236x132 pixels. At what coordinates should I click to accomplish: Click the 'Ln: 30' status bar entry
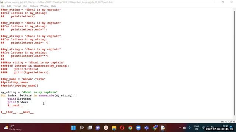tap(224, 121)
